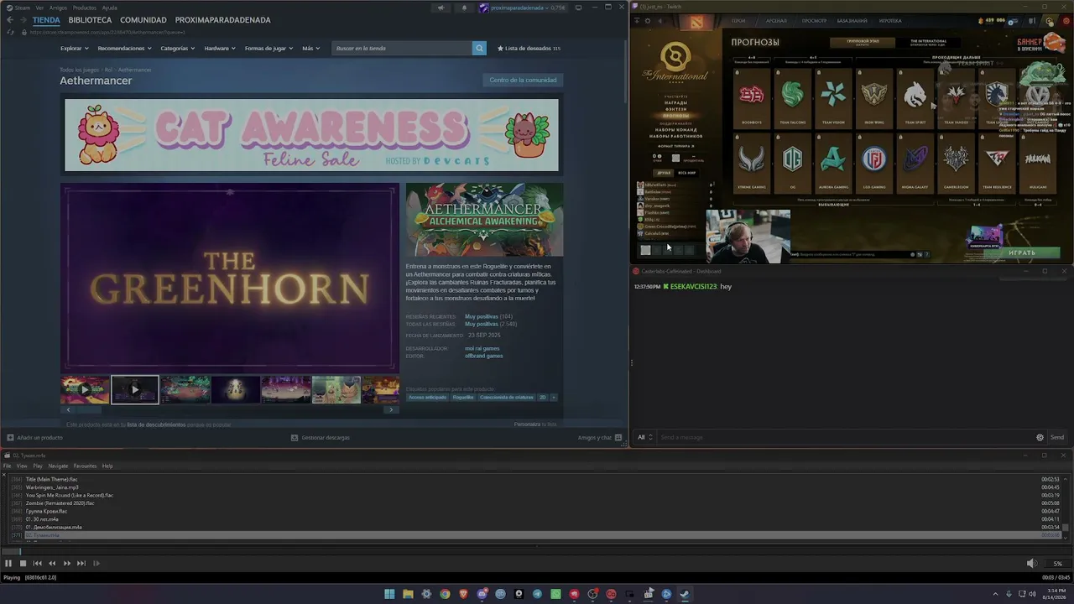Image resolution: width=1074 pixels, height=604 pixels.
Task: Switch Steam to Big Picture mode
Action: tap(579, 8)
